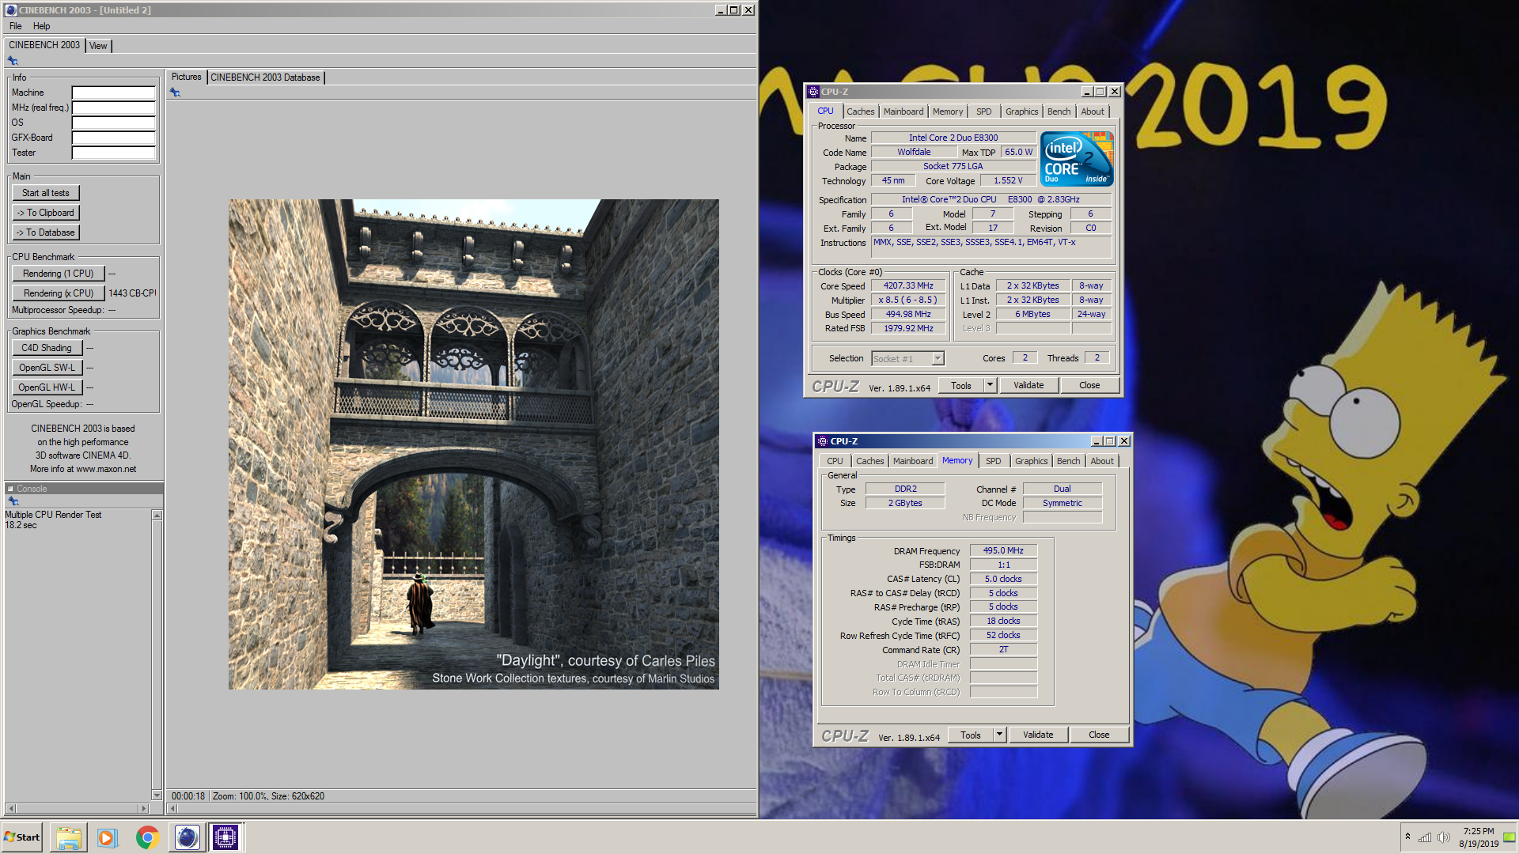The width and height of the screenshot is (1519, 854).
Task: Open Graphics tab in upper CPU-Z window
Action: 1021,111
